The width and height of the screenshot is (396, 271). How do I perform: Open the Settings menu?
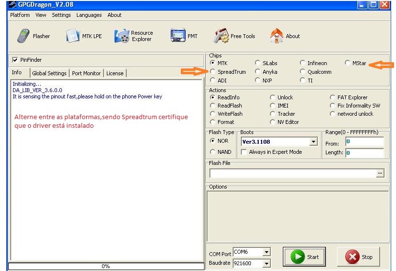click(x=61, y=15)
